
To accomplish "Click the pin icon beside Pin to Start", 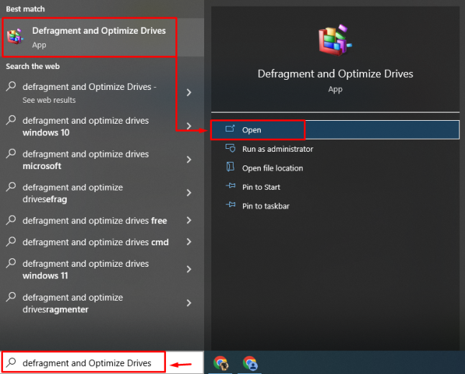I will (x=231, y=186).
